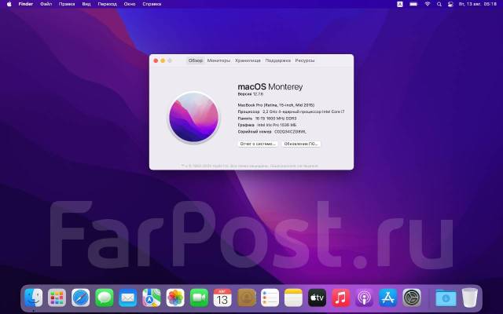The image size is (503, 314).
Task: Select the Обзор tab
Action: click(x=196, y=60)
